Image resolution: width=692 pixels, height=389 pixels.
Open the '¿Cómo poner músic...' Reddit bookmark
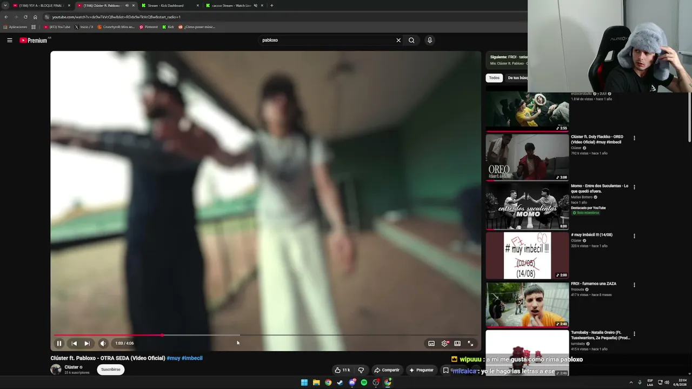(x=197, y=27)
